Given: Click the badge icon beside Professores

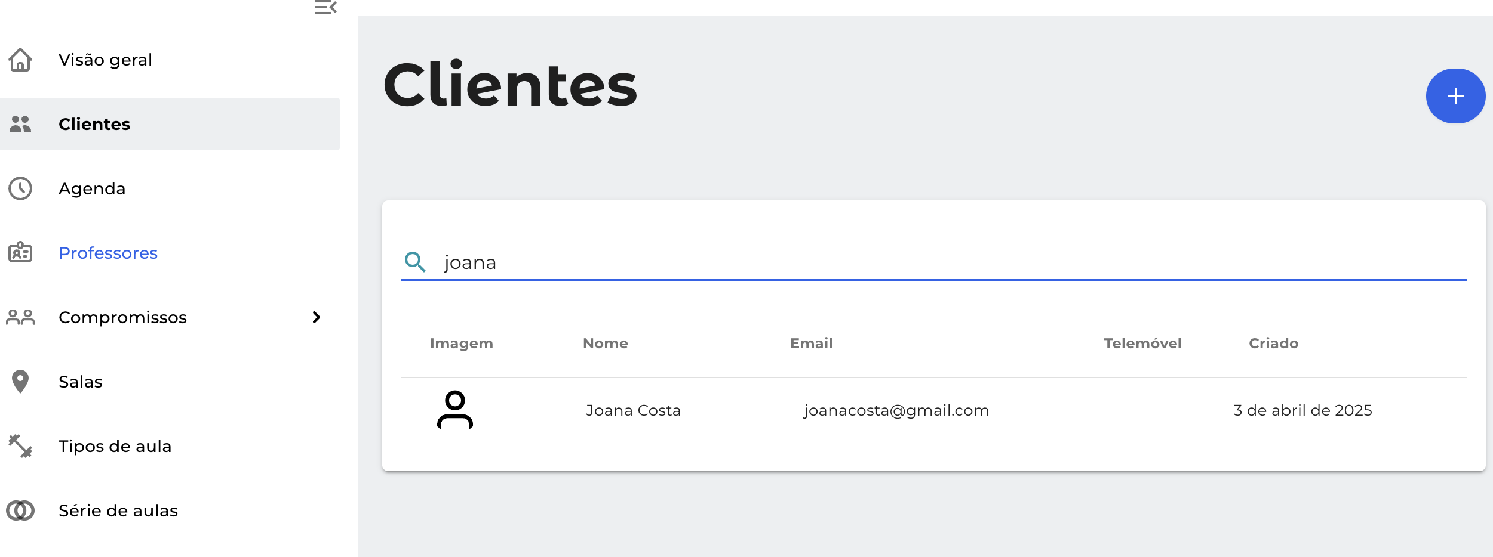Looking at the screenshot, I should [x=20, y=253].
